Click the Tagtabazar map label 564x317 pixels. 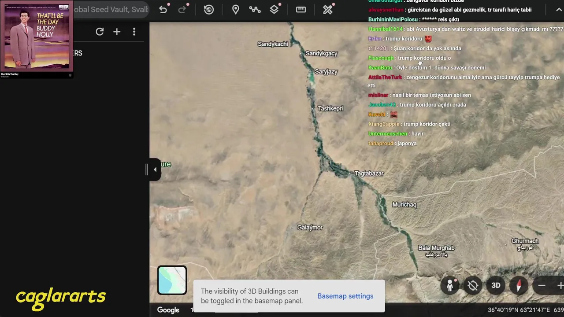pos(369,173)
